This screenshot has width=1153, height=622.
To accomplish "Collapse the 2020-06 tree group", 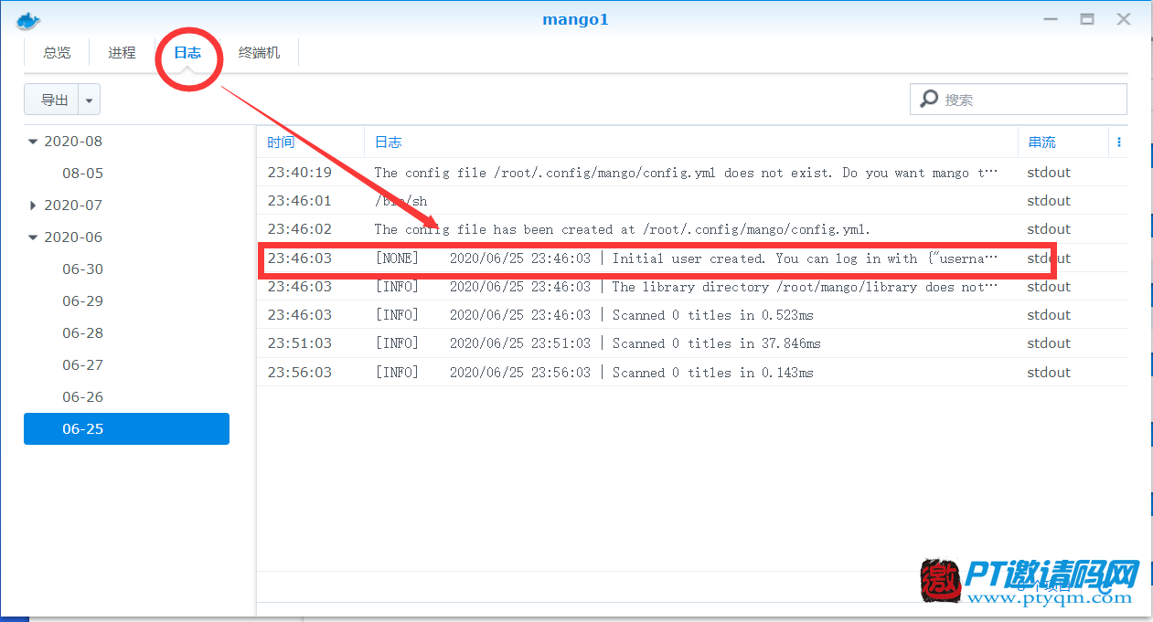I will (x=34, y=237).
